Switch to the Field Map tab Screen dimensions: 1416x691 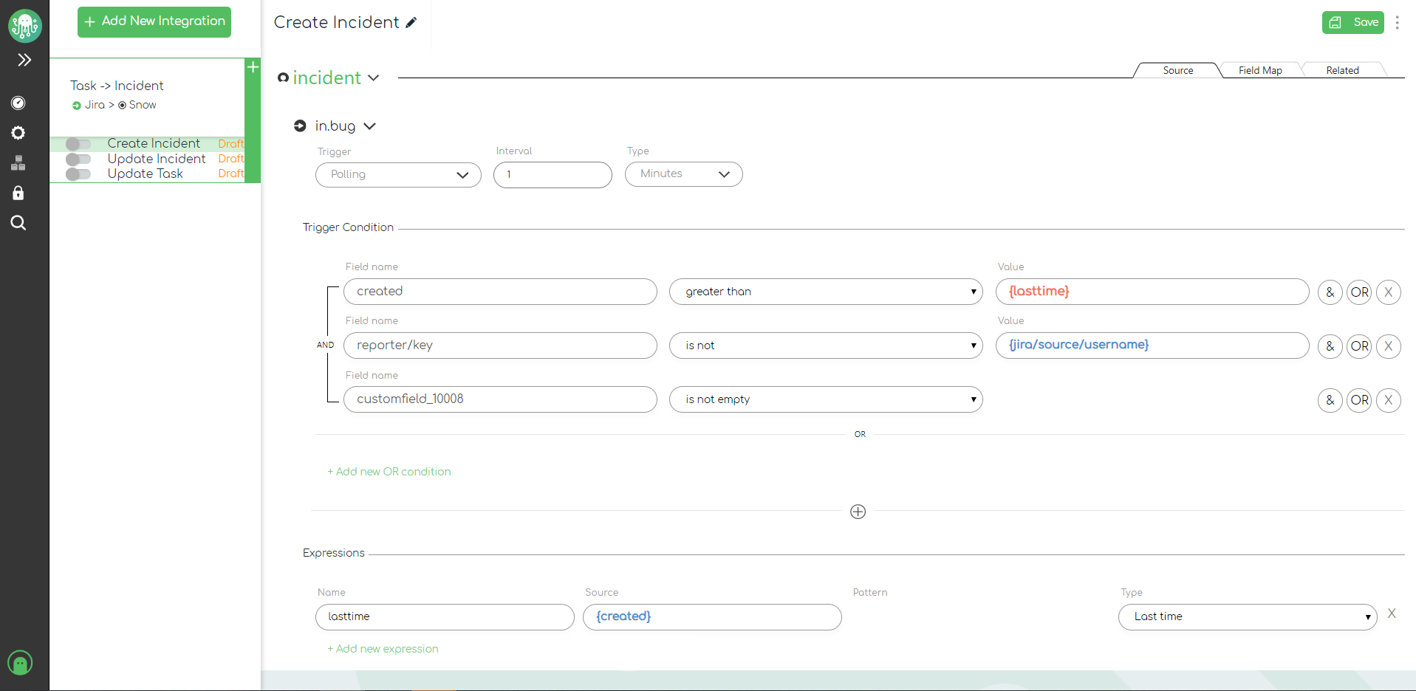point(1259,70)
